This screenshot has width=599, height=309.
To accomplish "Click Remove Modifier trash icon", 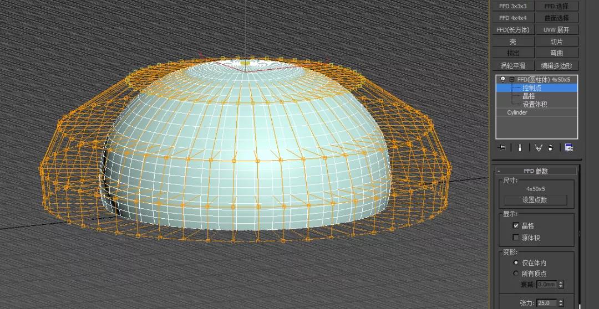I will [550, 148].
